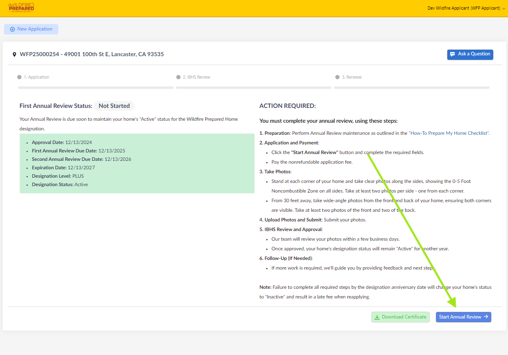This screenshot has height=355, width=508.
Task: Click the plus icon beside New Application
Action: click(12, 29)
